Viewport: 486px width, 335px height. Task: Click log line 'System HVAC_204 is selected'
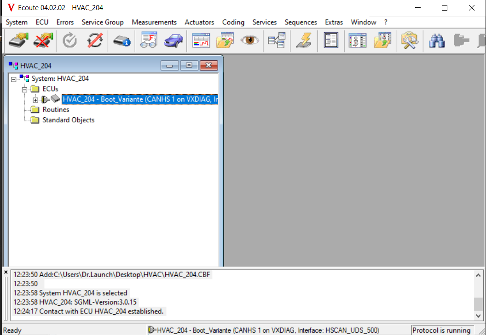coord(70,293)
